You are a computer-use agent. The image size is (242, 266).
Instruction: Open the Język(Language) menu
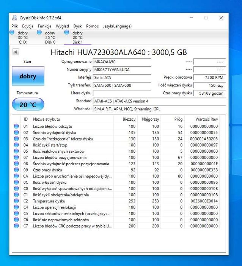[117, 26]
